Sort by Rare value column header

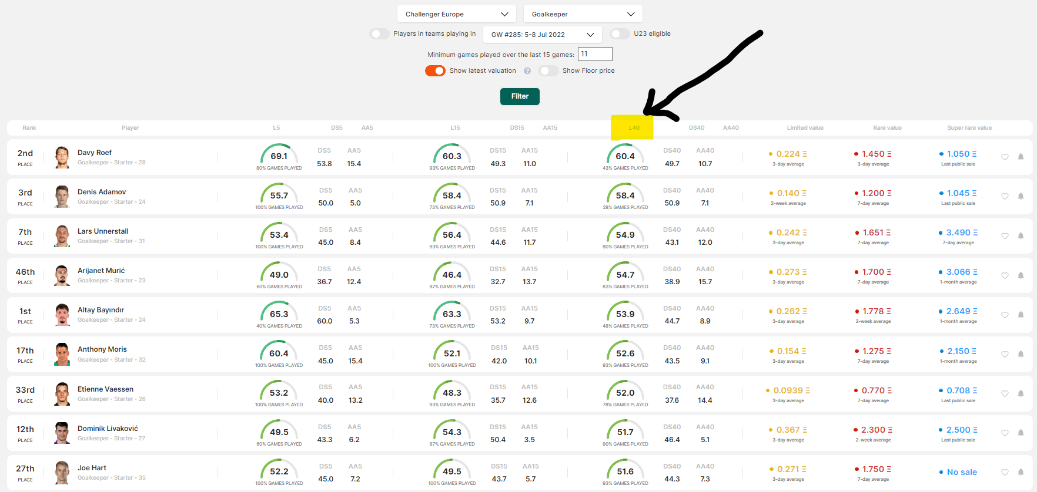[887, 128]
